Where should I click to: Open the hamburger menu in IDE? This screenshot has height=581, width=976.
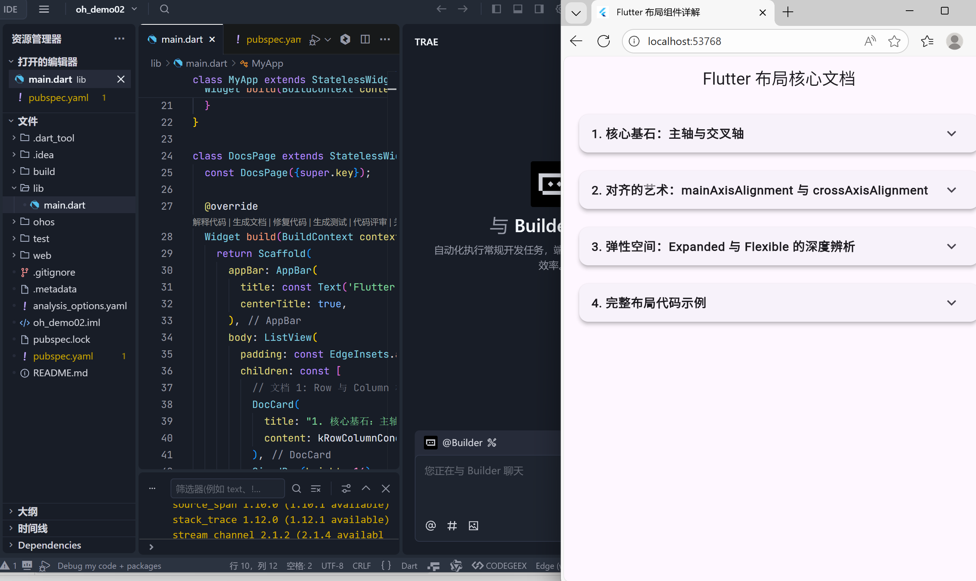point(44,9)
